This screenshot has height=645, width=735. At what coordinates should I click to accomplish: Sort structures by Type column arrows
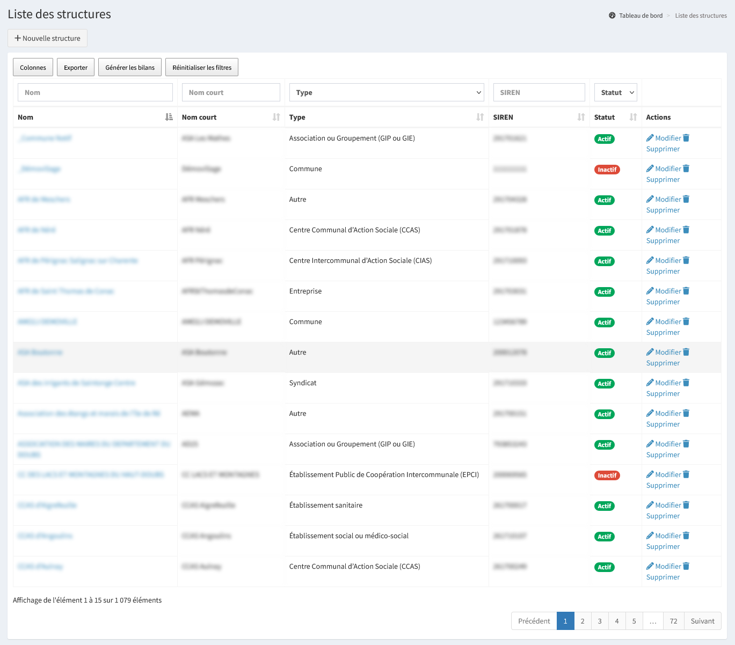pyautogui.click(x=480, y=117)
